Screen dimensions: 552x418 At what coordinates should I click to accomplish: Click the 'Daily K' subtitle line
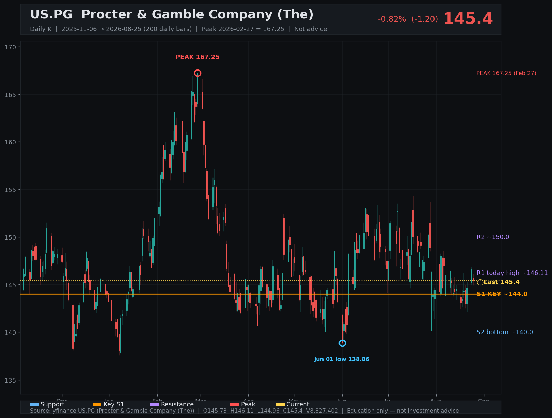tap(178, 29)
